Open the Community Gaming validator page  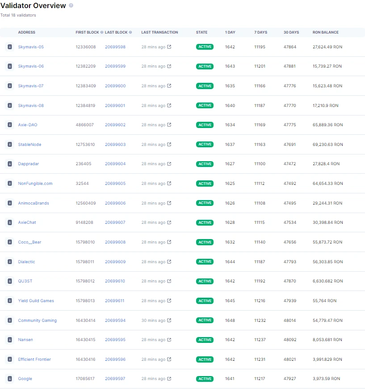click(37, 320)
